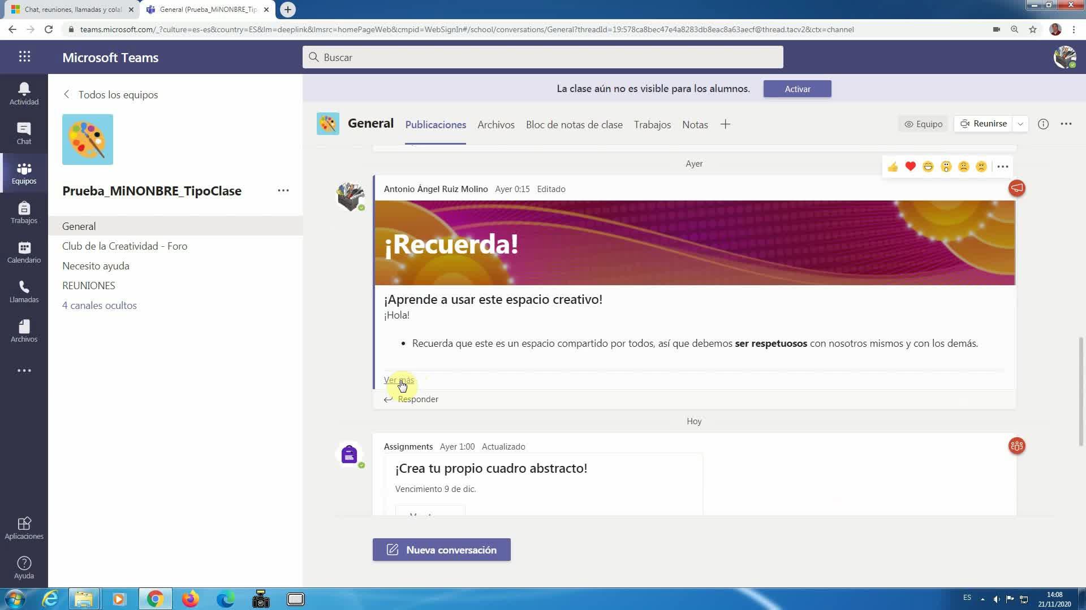React with the thumbs up emoji
The width and height of the screenshot is (1086, 610).
[x=893, y=167]
